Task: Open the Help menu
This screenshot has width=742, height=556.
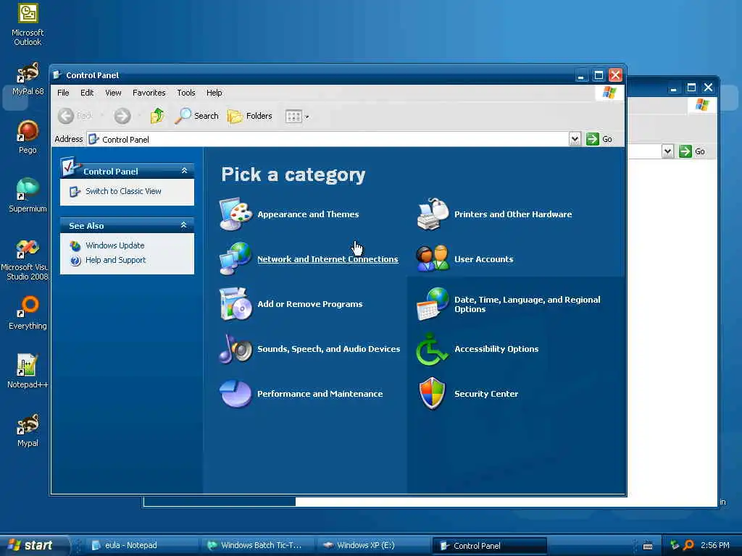Action: pos(214,93)
